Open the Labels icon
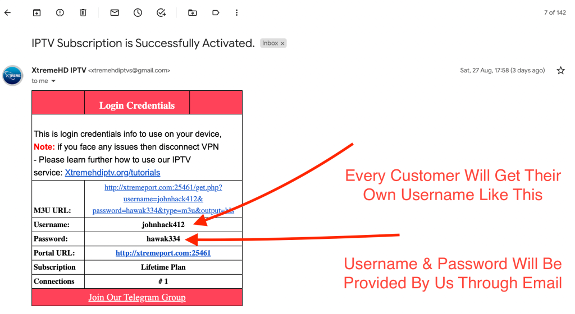The height and width of the screenshot is (314, 575). tap(216, 13)
